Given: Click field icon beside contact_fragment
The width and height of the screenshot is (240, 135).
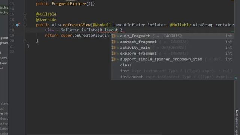Looking at the screenshot, I should 113,42.
